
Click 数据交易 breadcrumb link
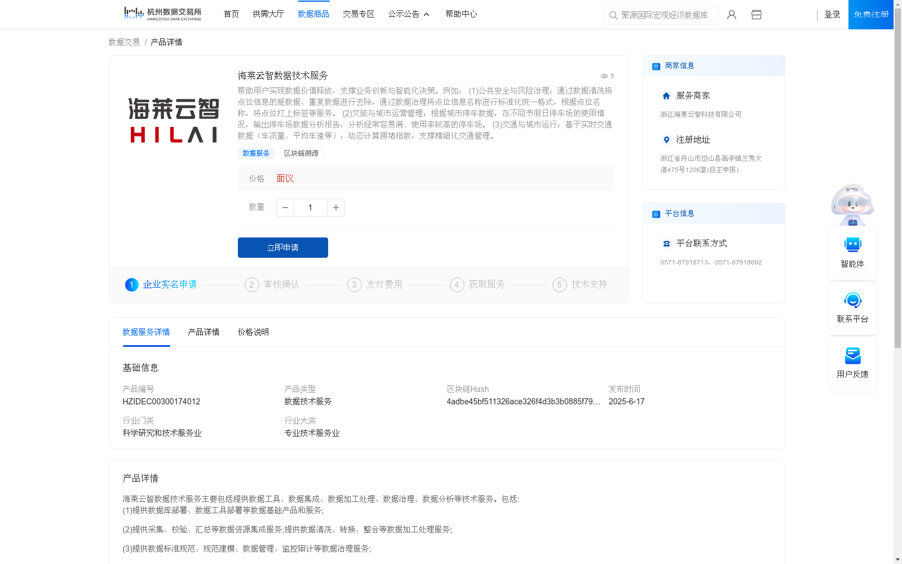point(124,42)
